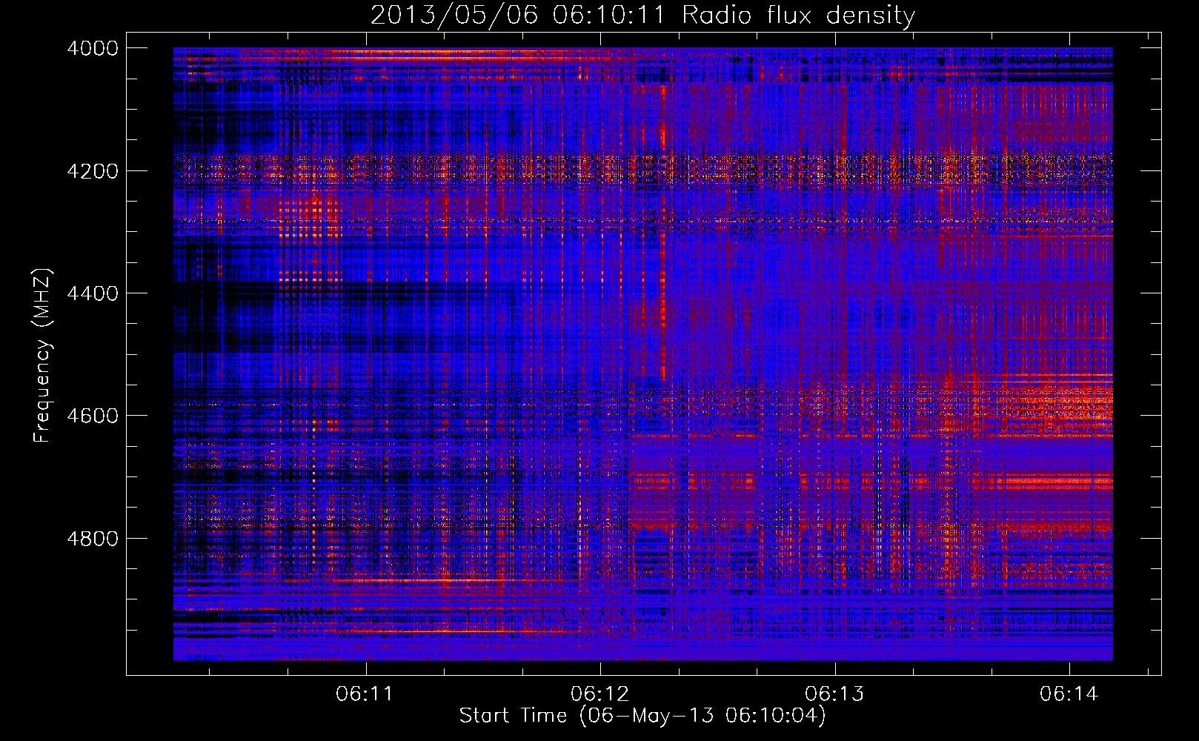Select the 4600 frequency tick label
Image resolution: width=1199 pixels, height=741 pixels.
click(x=93, y=416)
